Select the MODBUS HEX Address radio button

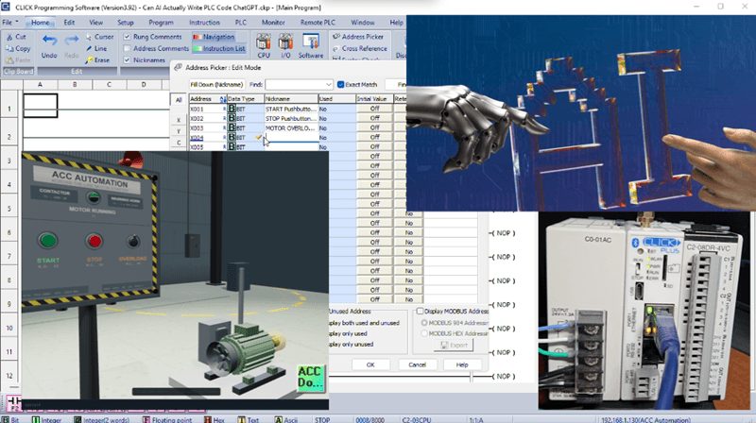(x=424, y=333)
